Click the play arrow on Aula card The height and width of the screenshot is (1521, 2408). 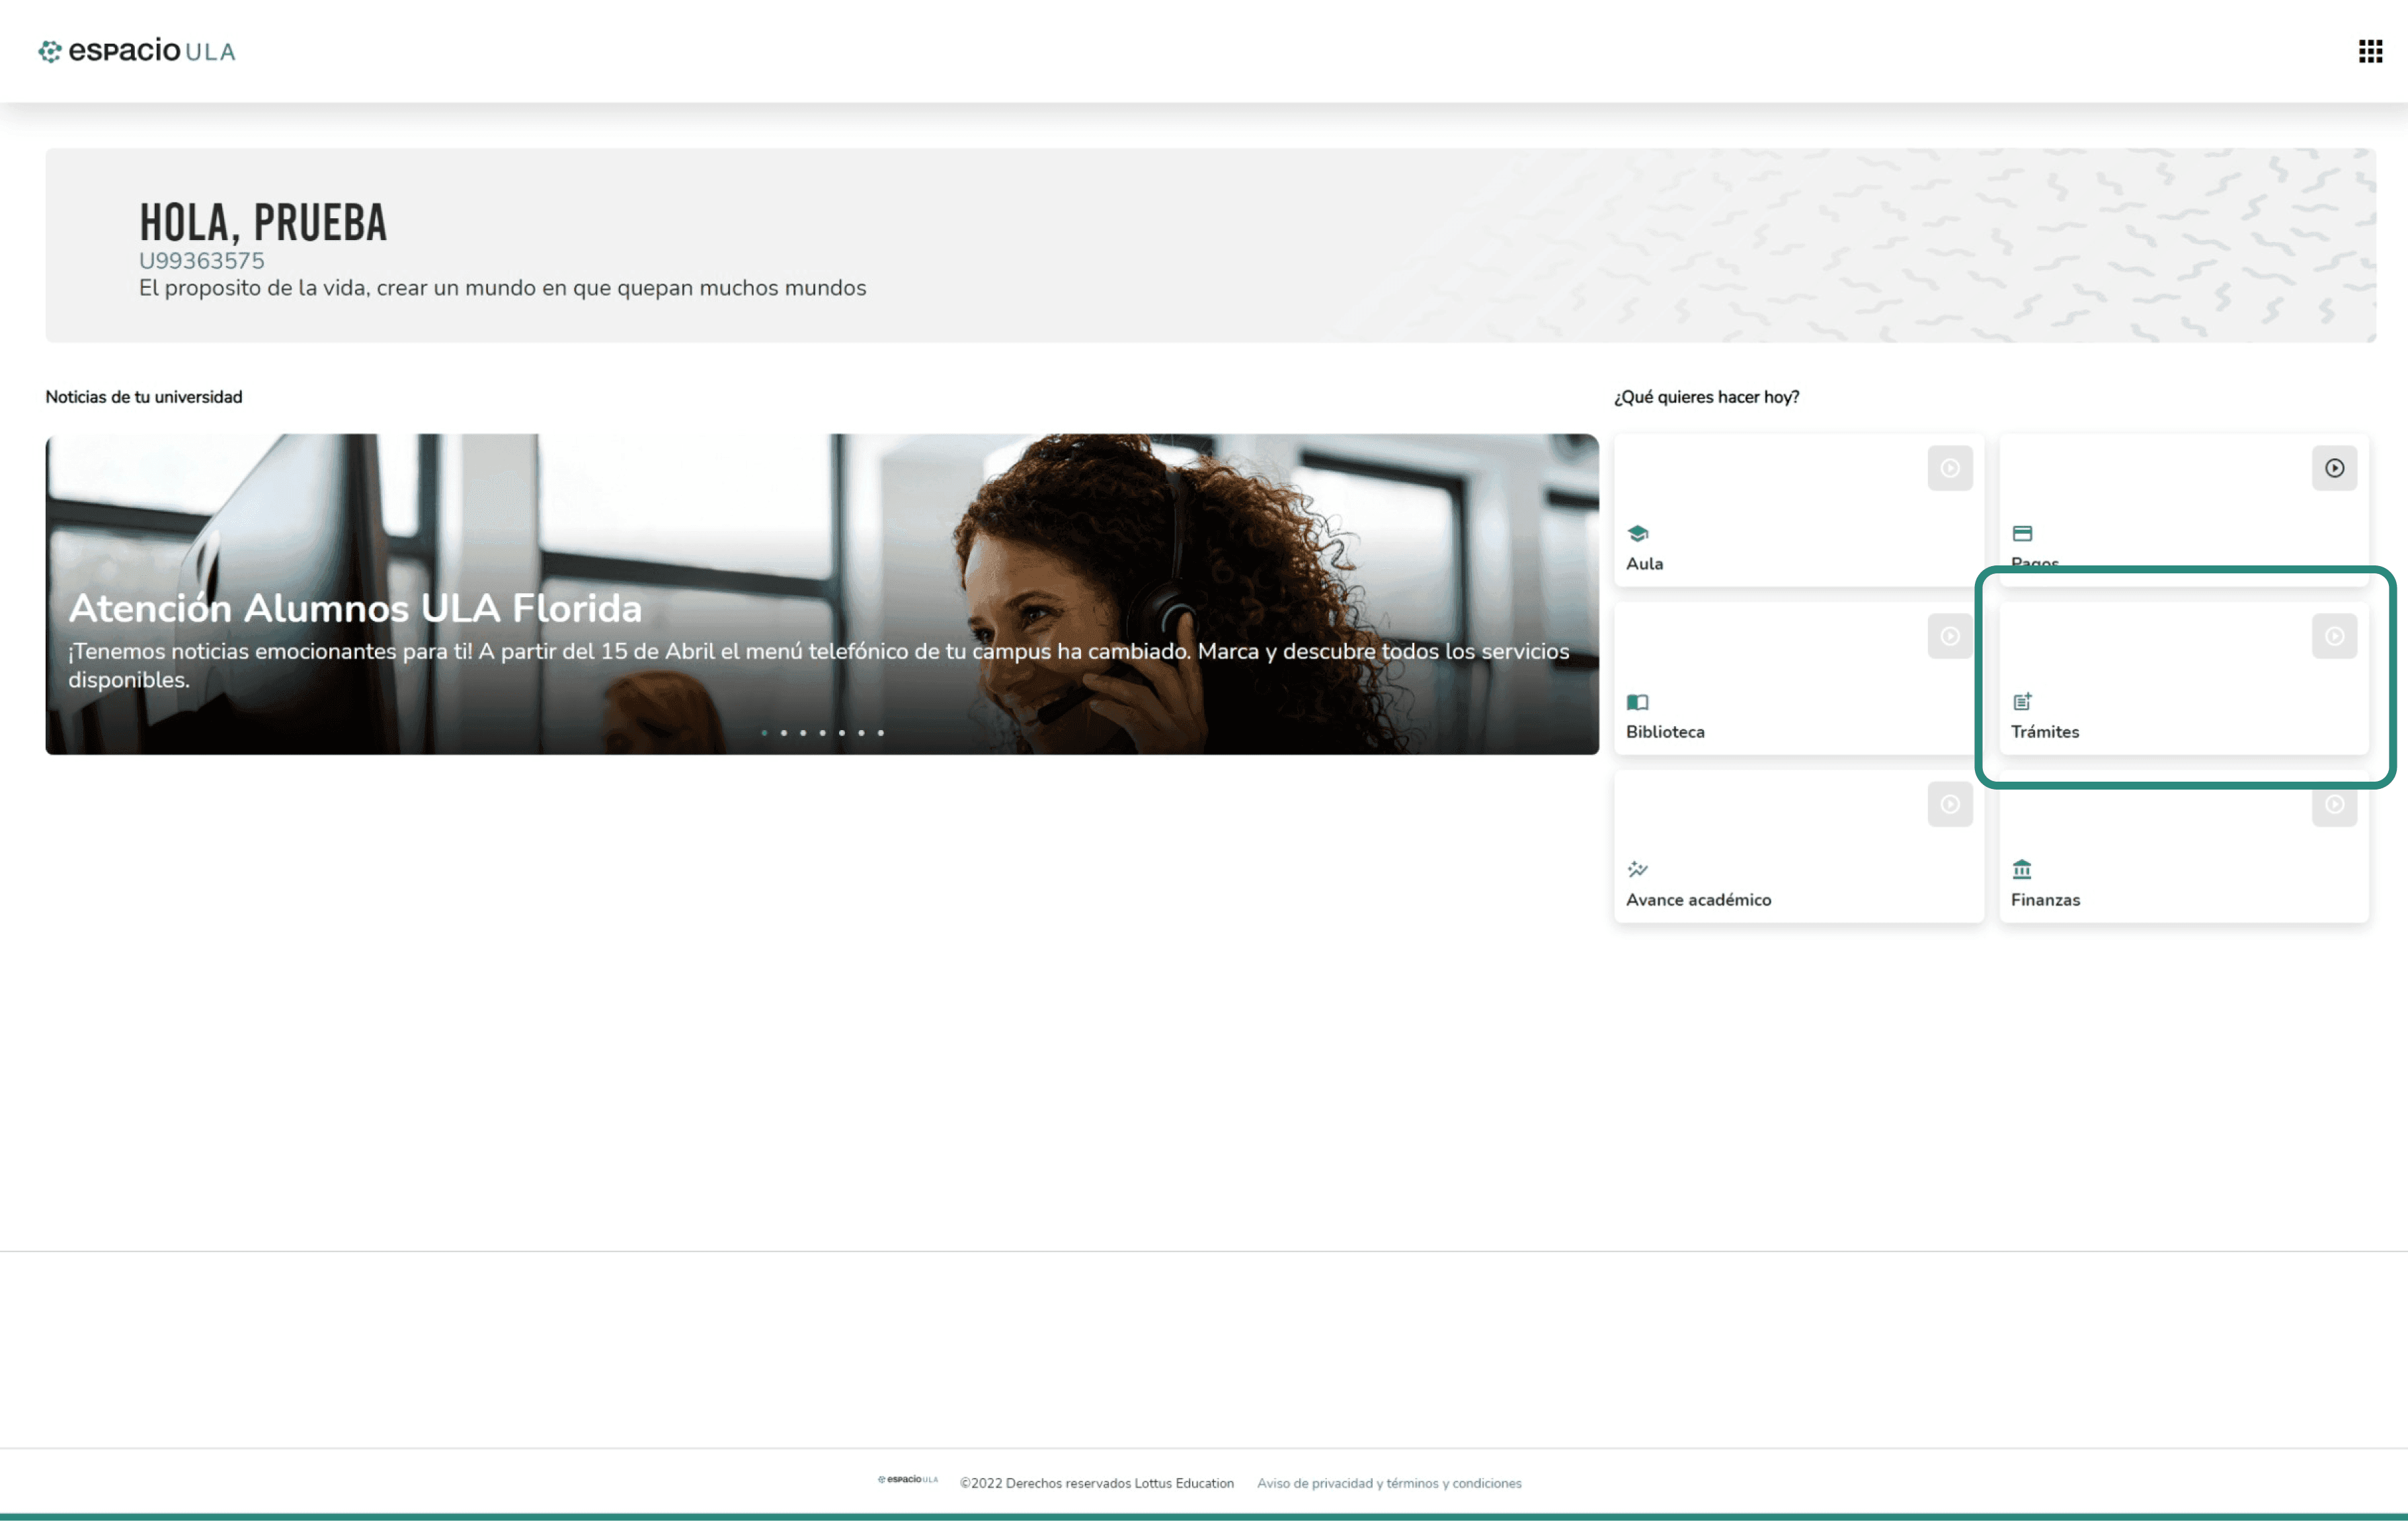1949,468
